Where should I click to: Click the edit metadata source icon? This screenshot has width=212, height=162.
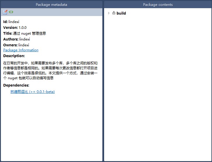[11, 12]
